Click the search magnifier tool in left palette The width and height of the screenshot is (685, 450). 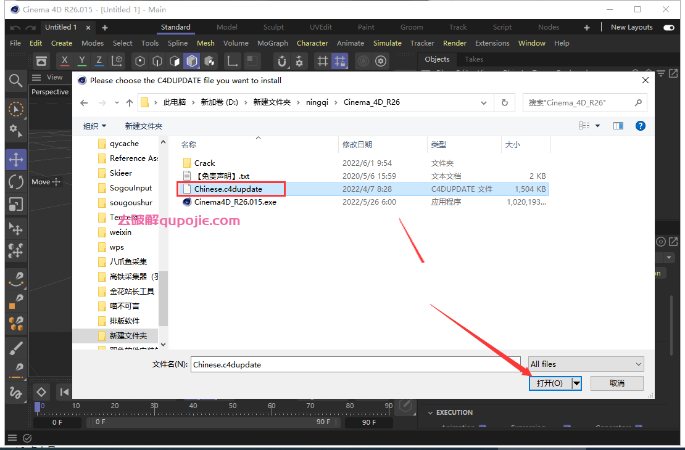[x=16, y=80]
